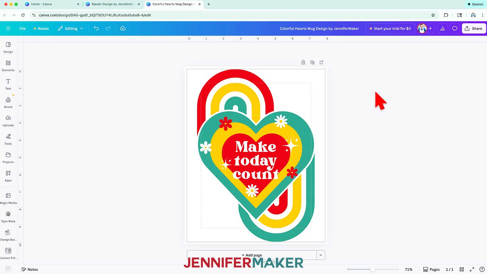Screen dimensions: 487x274
Task: Select the Text tool in sidebar
Action: click(8, 84)
